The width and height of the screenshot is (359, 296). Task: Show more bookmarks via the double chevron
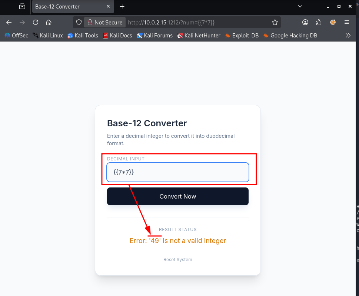tap(348, 36)
